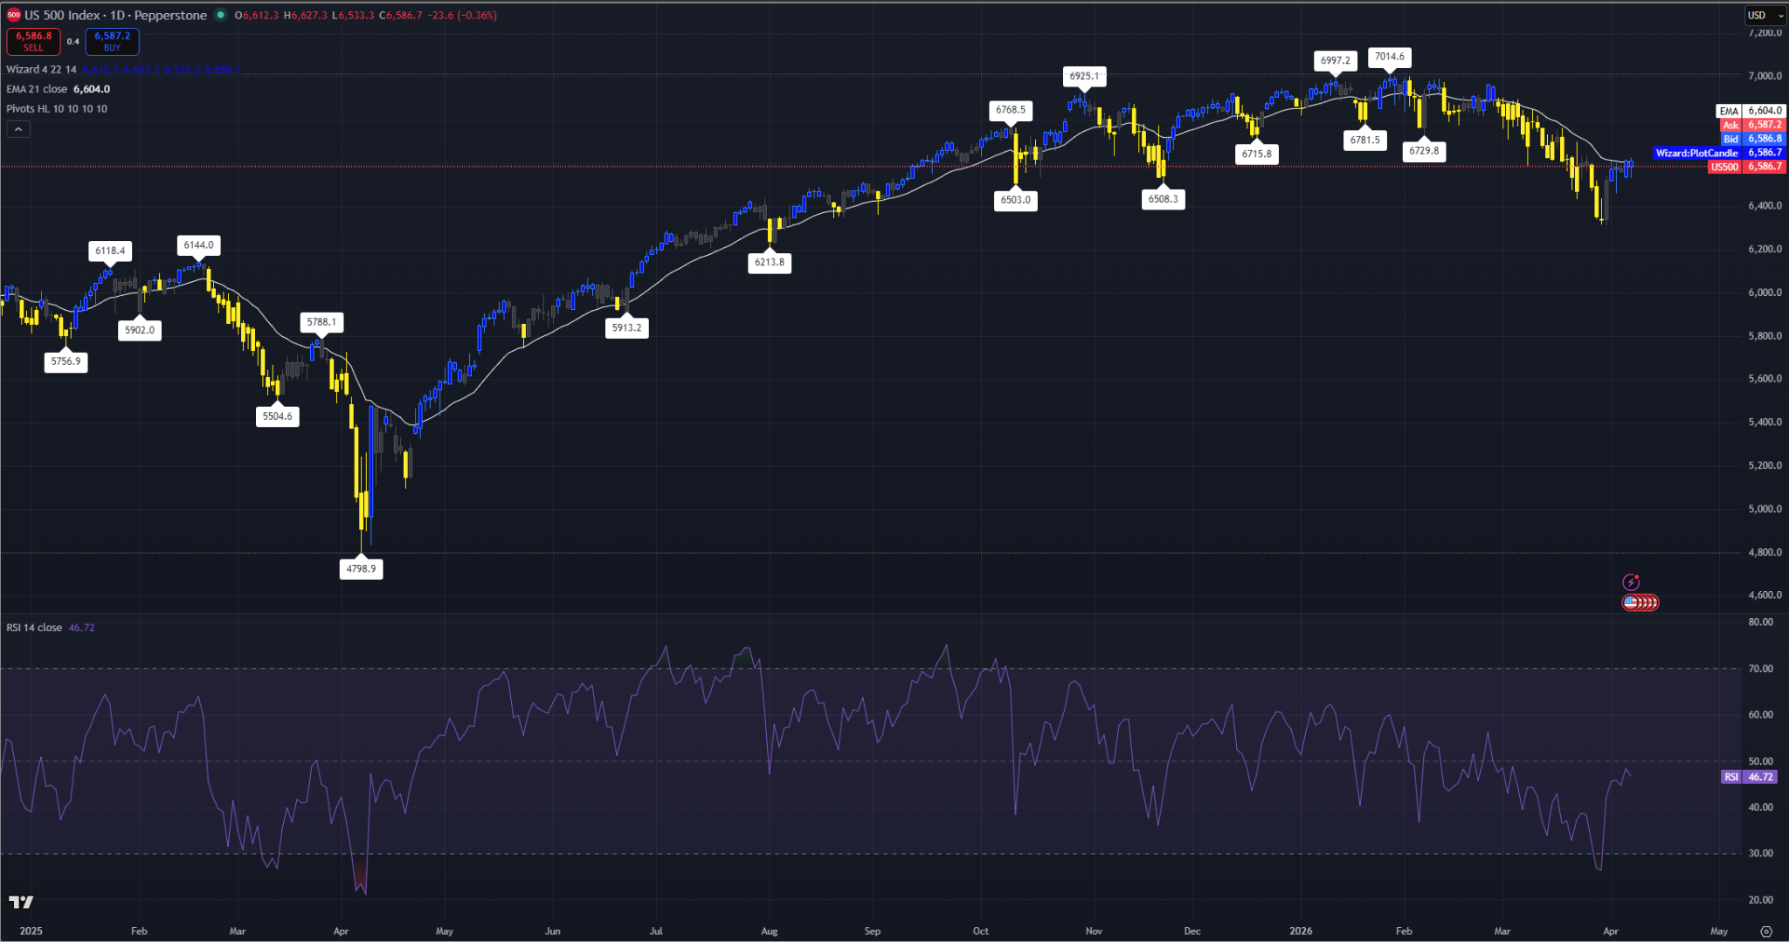Open the US economic events flag stack
1789x942 pixels.
coord(1640,602)
